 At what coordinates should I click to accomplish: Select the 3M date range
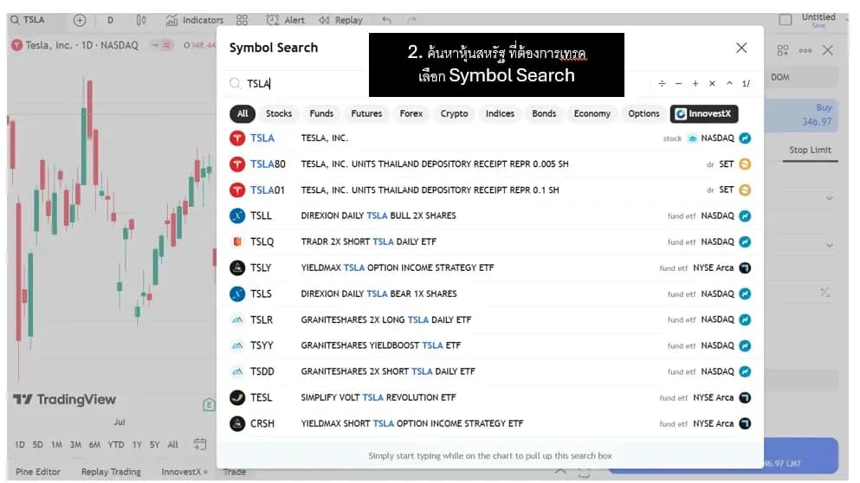(75, 445)
